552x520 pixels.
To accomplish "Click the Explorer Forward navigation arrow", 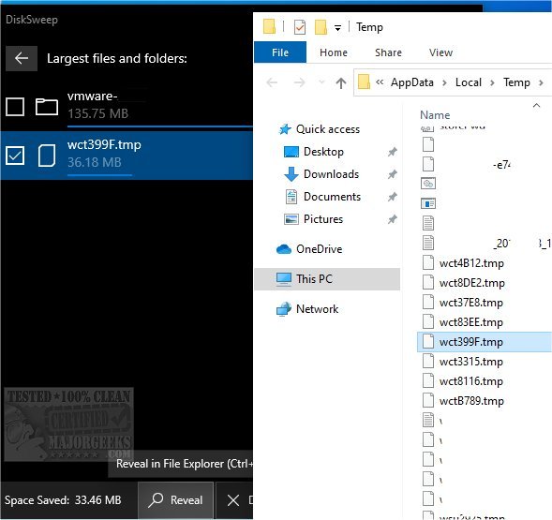I will (x=299, y=82).
